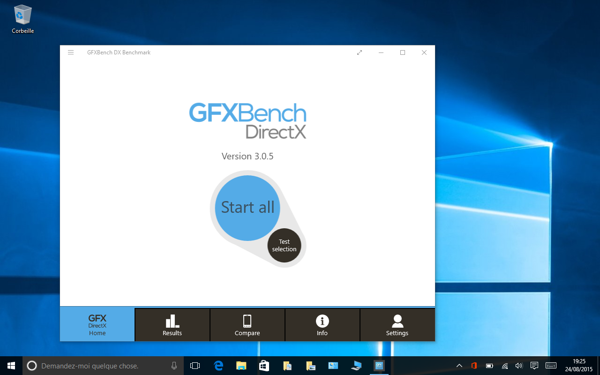Open the Action Center notifications icon

[x=534, y=366]
